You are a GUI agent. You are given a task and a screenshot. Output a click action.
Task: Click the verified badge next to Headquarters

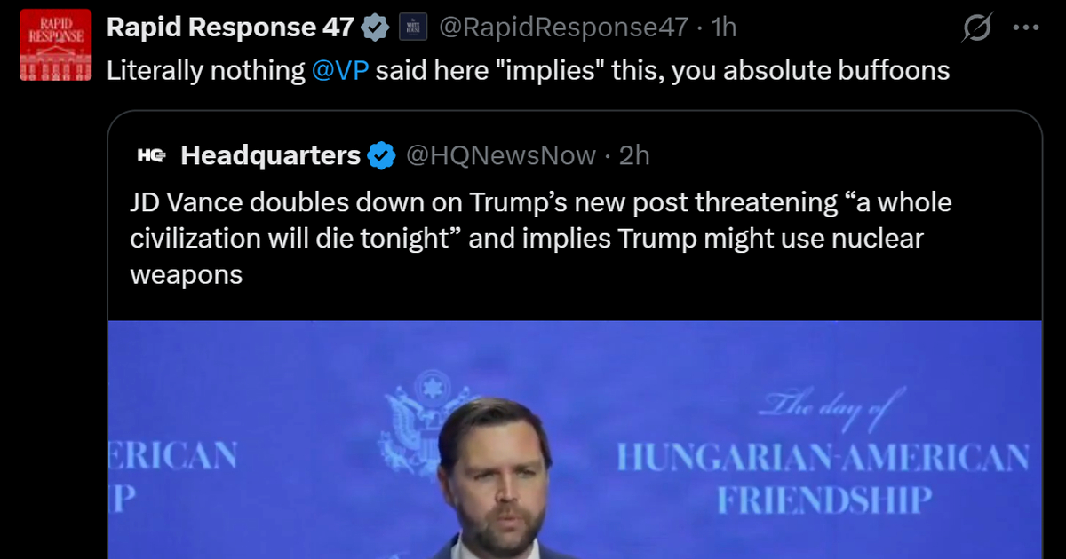pos(382,156)
